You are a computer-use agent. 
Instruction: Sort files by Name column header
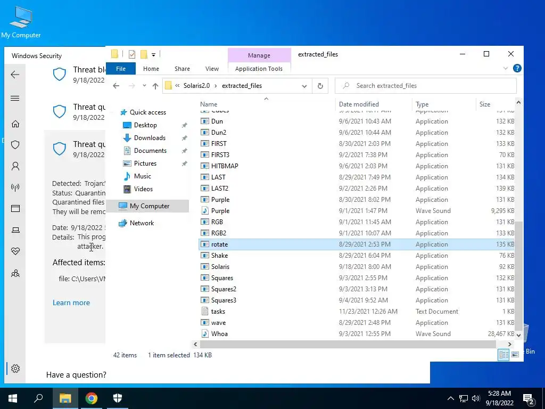click(x=209, y=104)
